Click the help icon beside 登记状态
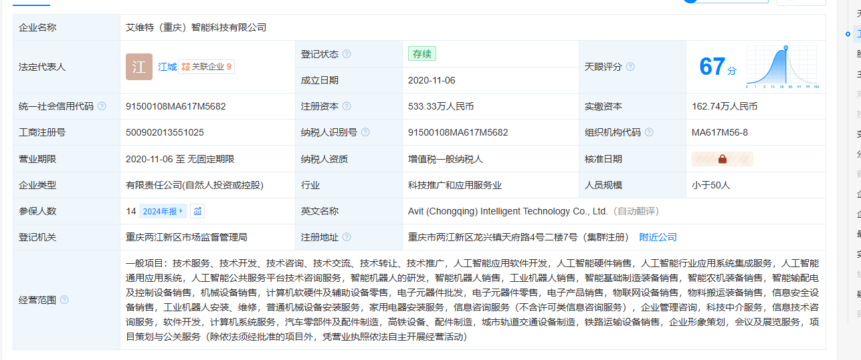This screenshot has width=861, height=360. pyautogui.click(x=347, y=54)
